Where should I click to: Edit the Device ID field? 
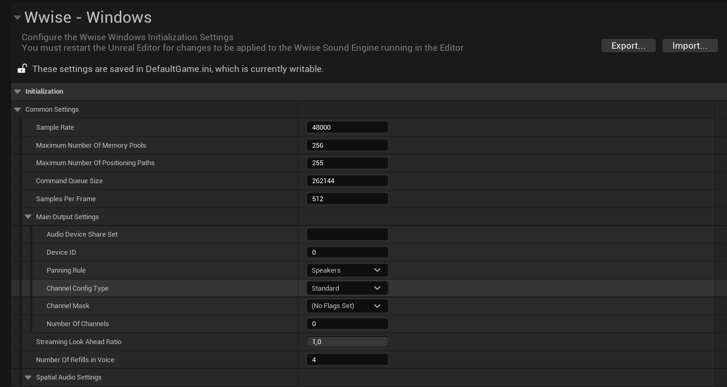click(348, 252)
